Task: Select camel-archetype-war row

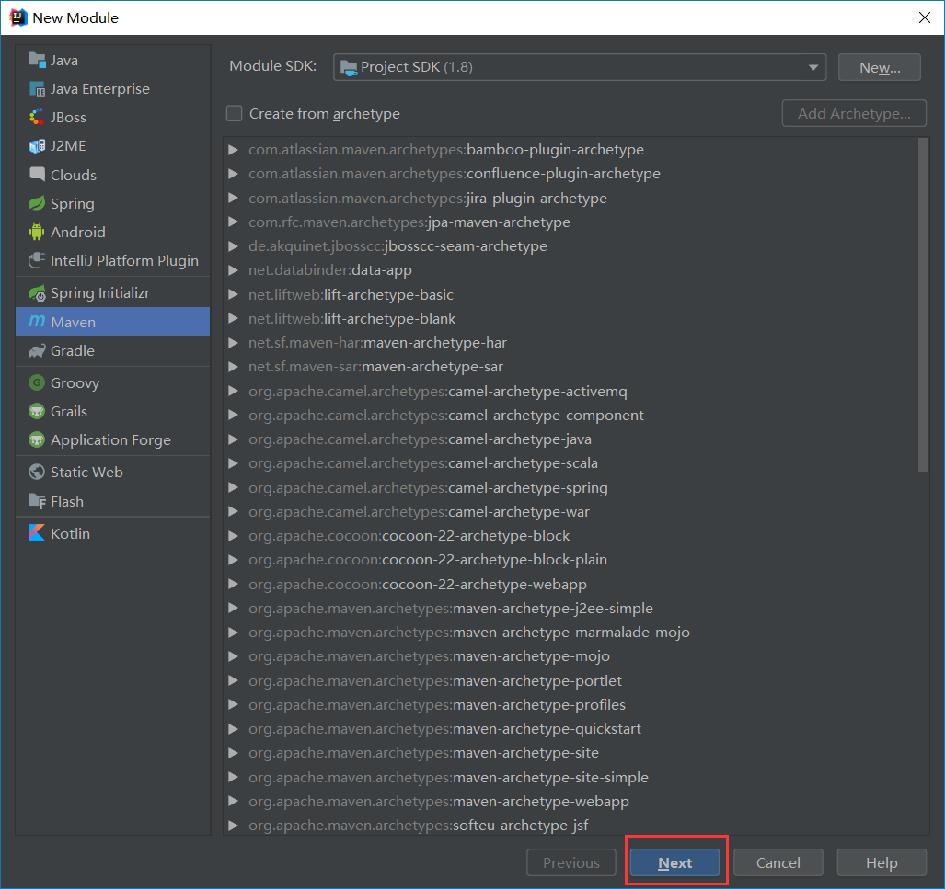Action: [570, 512]
